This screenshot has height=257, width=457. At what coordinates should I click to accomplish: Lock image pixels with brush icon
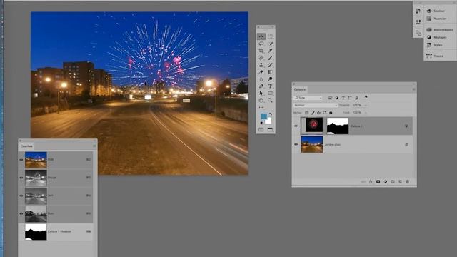[313, 113]
